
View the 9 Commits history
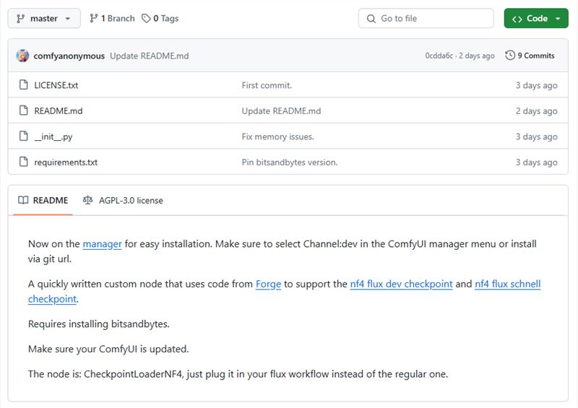tap(530, 56)
